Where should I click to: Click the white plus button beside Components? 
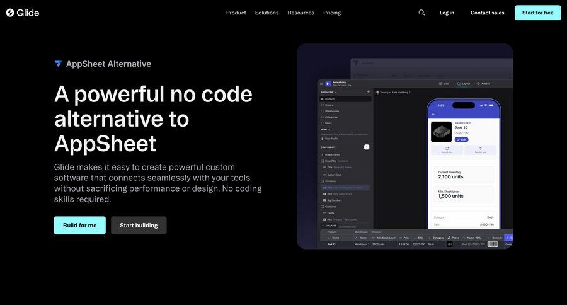point(367,147)
